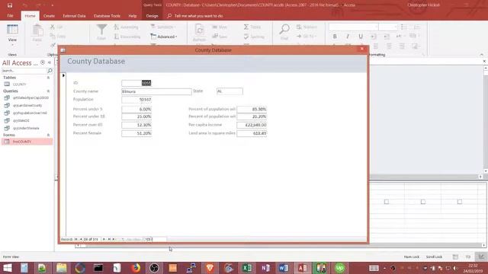
Task: Open the Advanced filter dropdown
Action: pos(164,37)
